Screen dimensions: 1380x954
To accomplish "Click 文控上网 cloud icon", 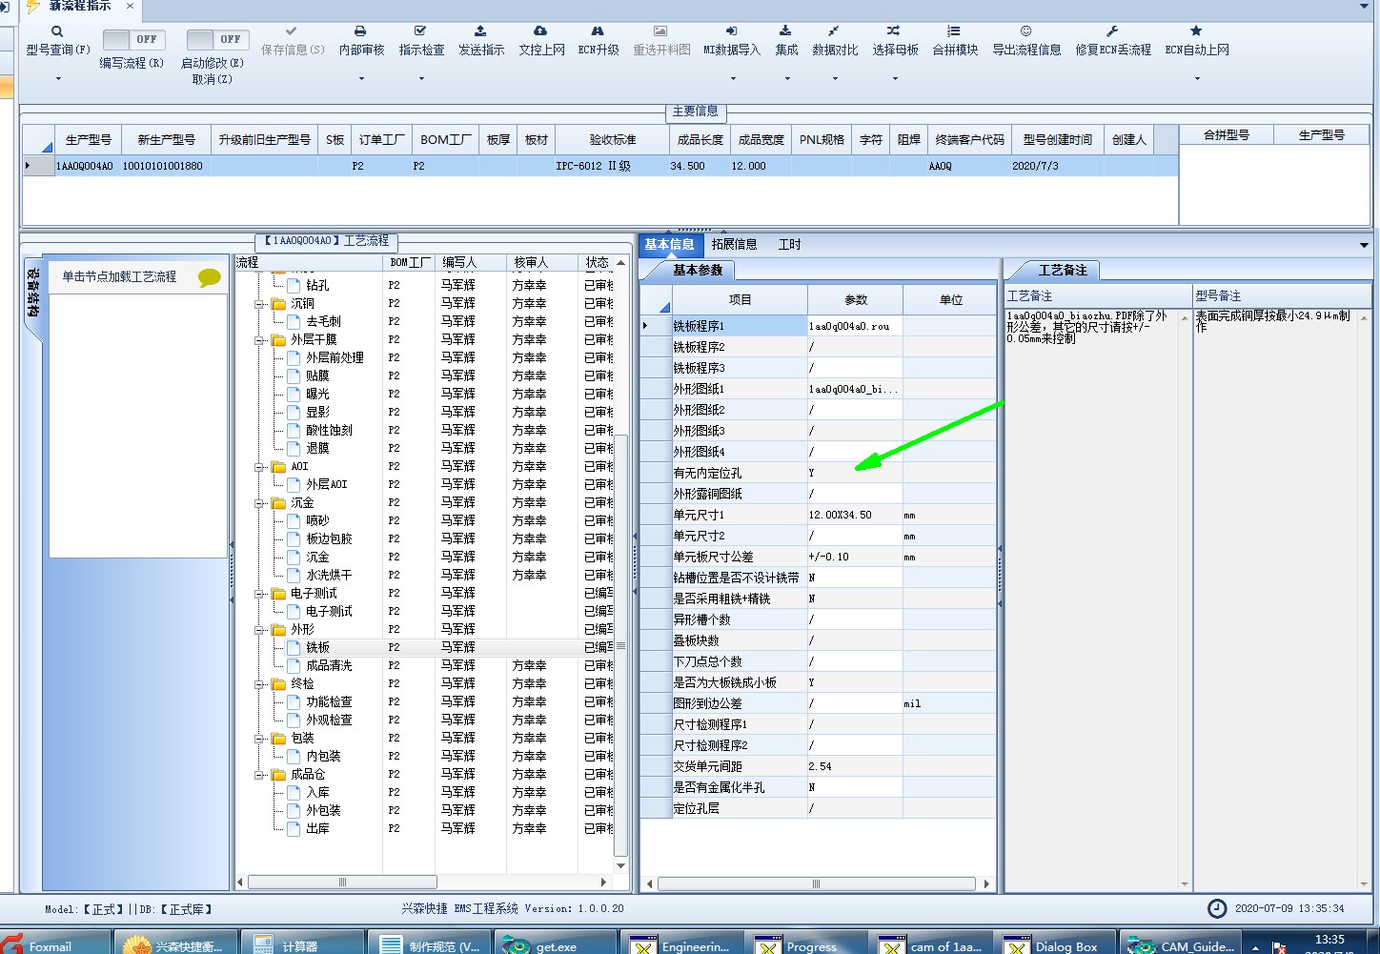I will [x=540, y=31].
